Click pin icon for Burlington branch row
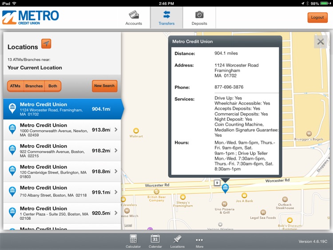The image size is (333, 250). pyautogui.click(x=12, y=171)
